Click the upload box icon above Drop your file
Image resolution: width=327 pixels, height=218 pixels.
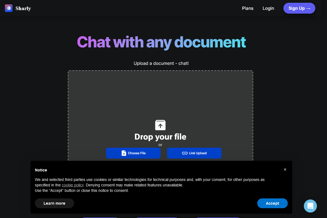coord(161,125)
